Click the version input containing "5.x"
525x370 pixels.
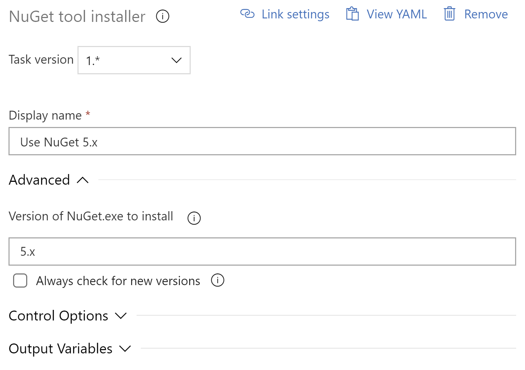coord(261,252)
